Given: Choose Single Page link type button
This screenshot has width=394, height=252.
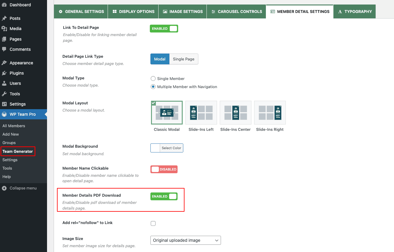Looking at the screenshot, I should point(184,59).
